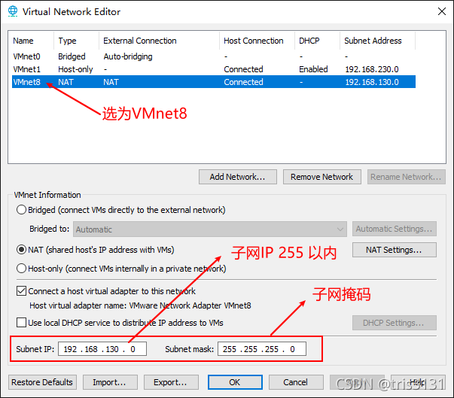Click Restore Defaults
Image resolution: width=454 pixels, height=398 pixels.
coord(42,382)
